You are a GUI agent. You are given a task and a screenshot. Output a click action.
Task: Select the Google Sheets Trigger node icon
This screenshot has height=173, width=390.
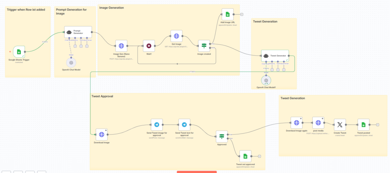coord(19,52)
